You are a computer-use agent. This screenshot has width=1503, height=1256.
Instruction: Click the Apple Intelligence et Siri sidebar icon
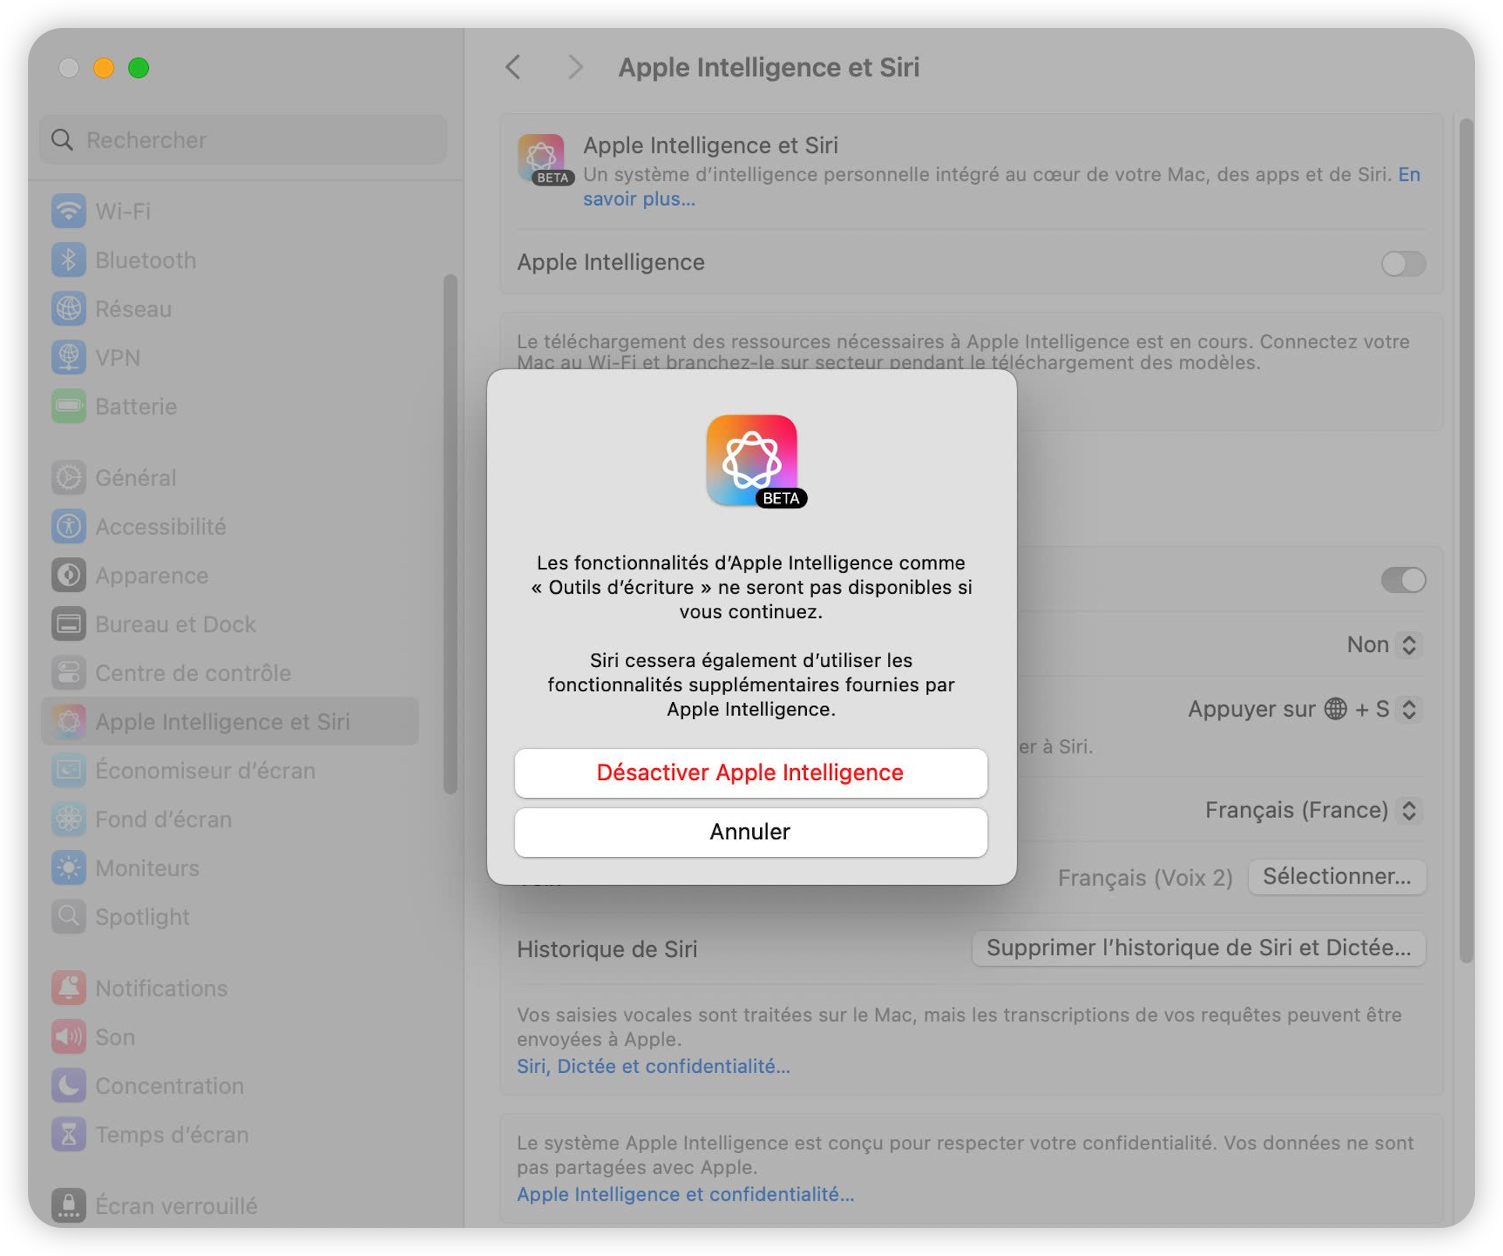(x=69, y=721)
